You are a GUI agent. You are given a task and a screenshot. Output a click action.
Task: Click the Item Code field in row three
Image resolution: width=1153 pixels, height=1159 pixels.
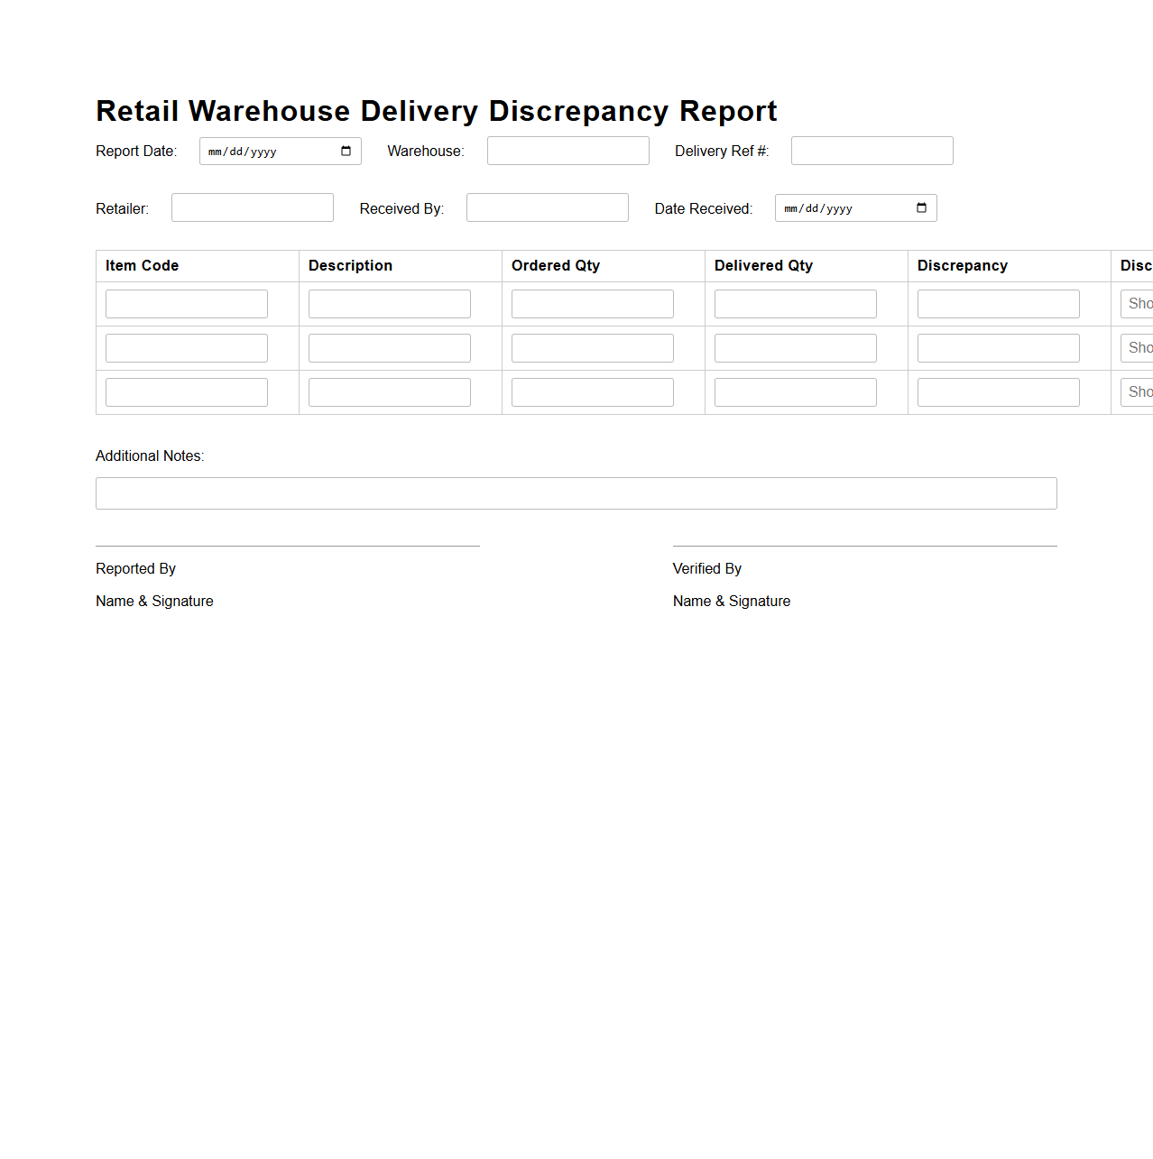(x=186, y=391)
